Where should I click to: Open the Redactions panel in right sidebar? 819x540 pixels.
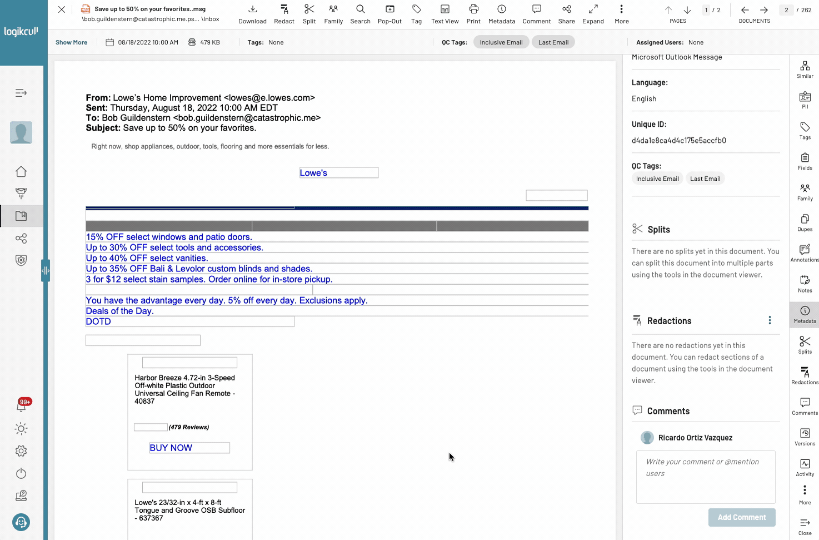[805, 375]
